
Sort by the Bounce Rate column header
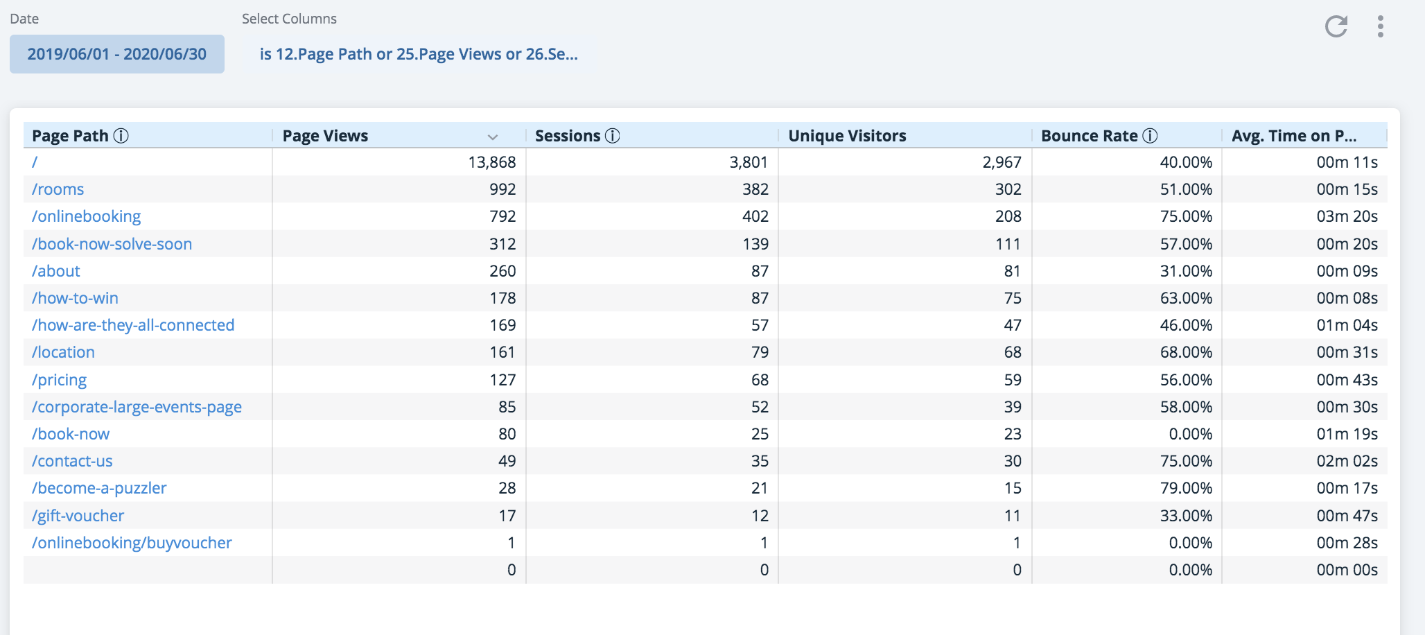coord(1090,136)
